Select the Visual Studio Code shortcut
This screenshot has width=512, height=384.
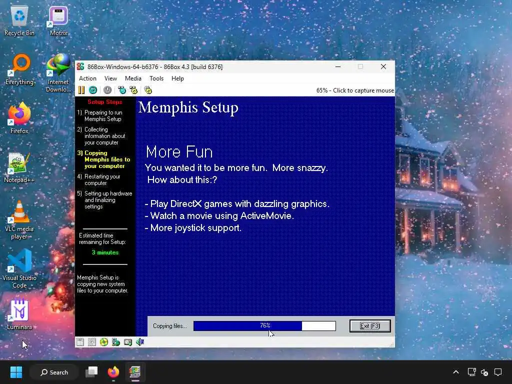19,269
